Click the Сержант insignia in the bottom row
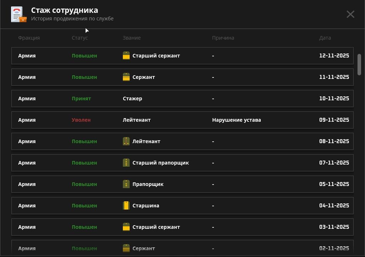365x257 pixels. (x=126, y=248)
